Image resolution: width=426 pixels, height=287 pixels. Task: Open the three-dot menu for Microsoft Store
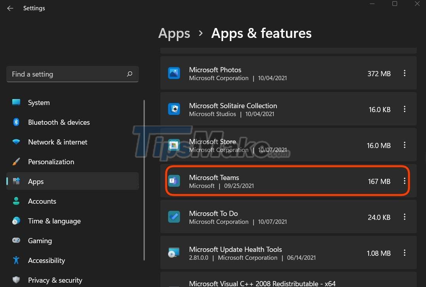click(405, 145)
